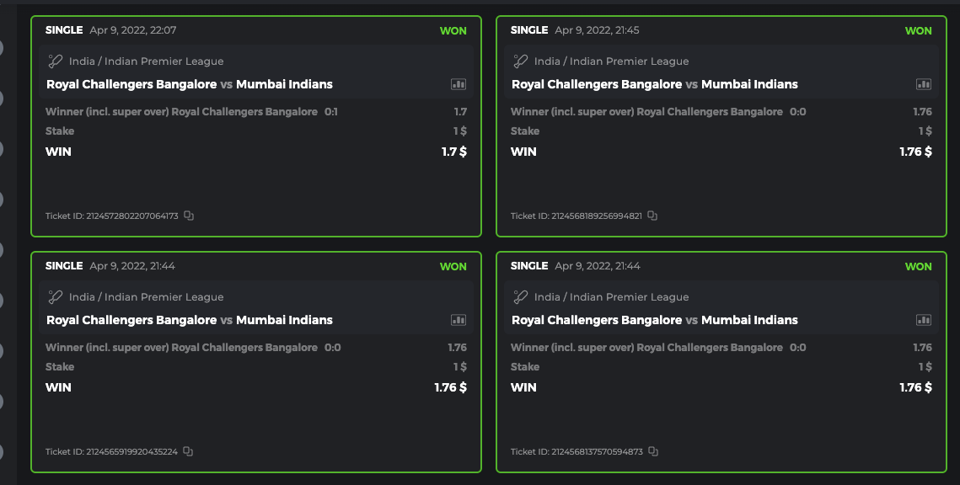Image resolution: width=960 pixels, height=485 pixels.
Task: Click cricket sport icon in 21:45 bet
Action: pyautogui.click(x=521, y=61)
